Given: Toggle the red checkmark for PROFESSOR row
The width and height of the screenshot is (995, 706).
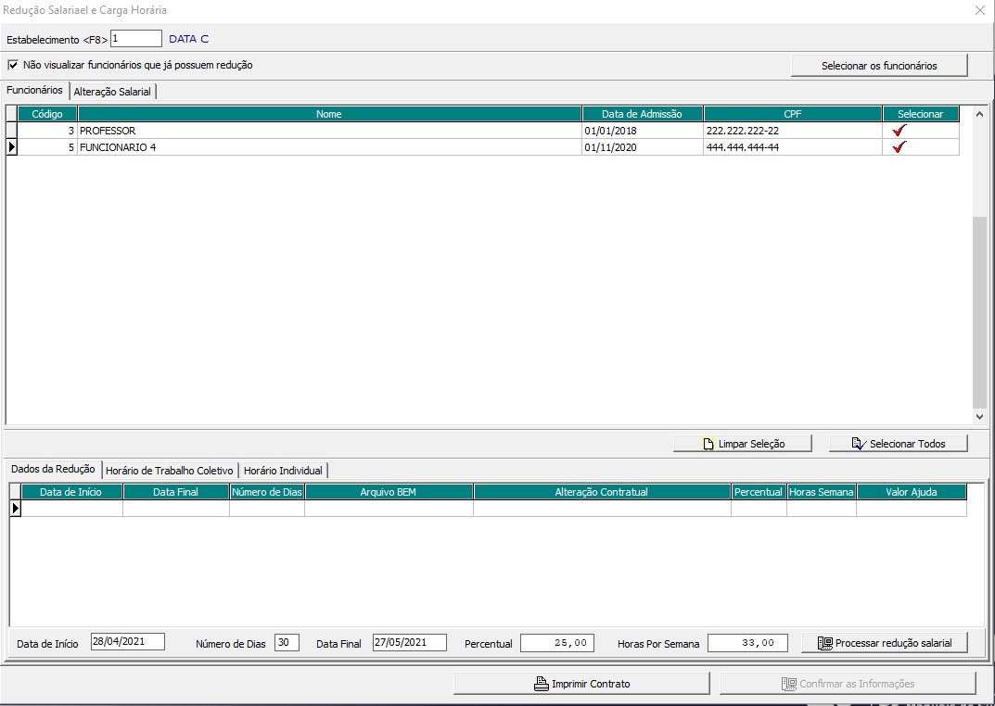Looking at the screenshot, I should 899,131.
